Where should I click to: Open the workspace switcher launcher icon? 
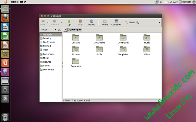point(5,81)
